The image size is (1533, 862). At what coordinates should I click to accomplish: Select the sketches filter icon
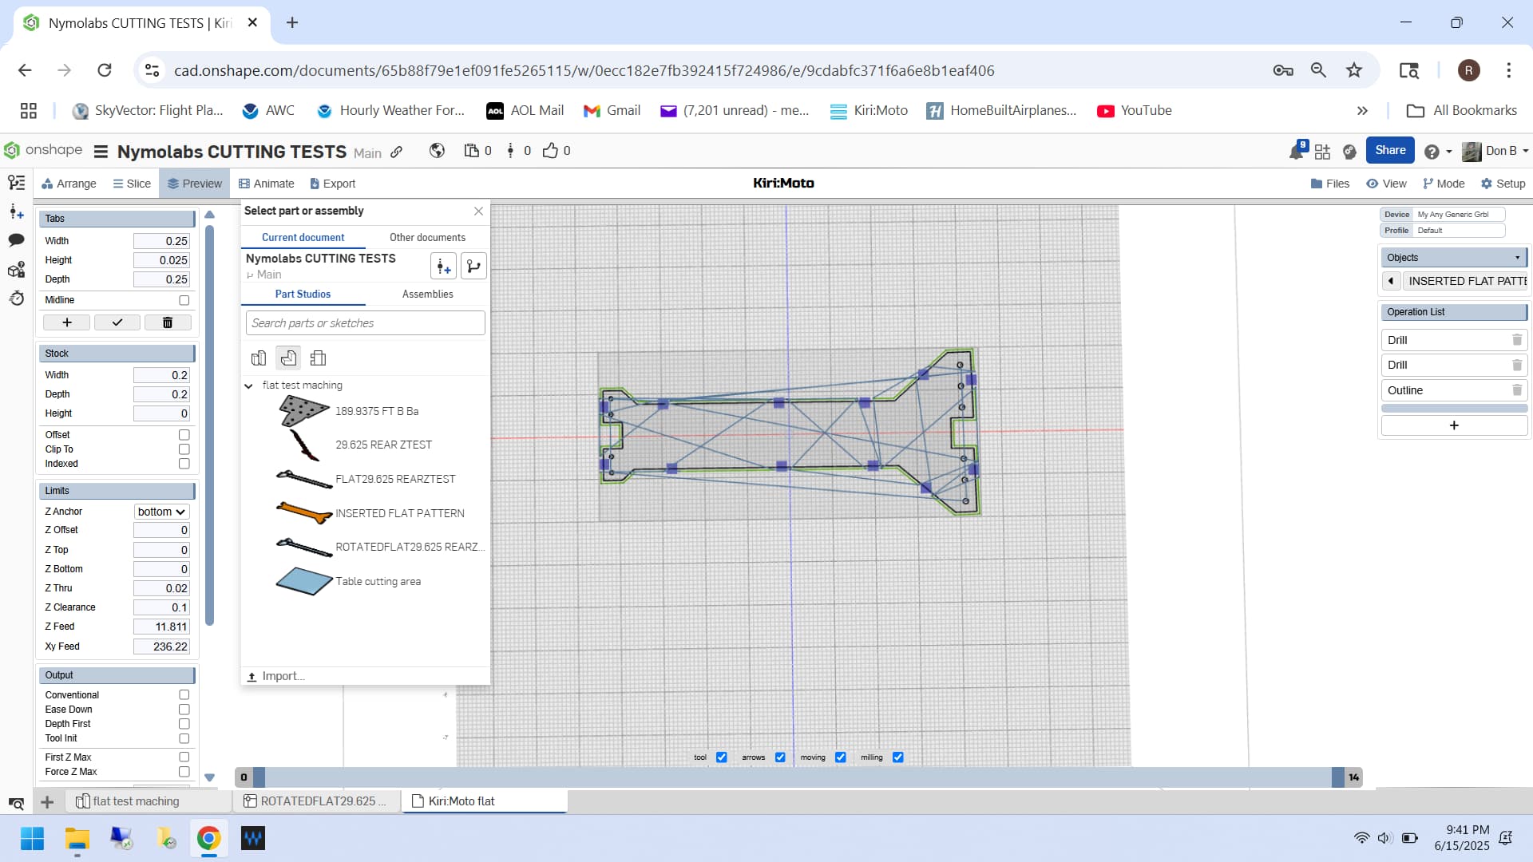tap(288, 358)
